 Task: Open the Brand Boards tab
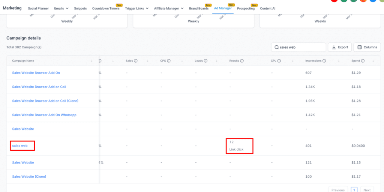tap(199, 8)
